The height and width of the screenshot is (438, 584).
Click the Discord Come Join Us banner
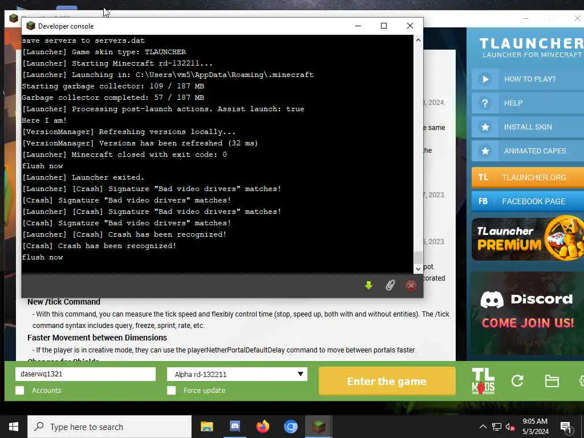coord(528,313)
